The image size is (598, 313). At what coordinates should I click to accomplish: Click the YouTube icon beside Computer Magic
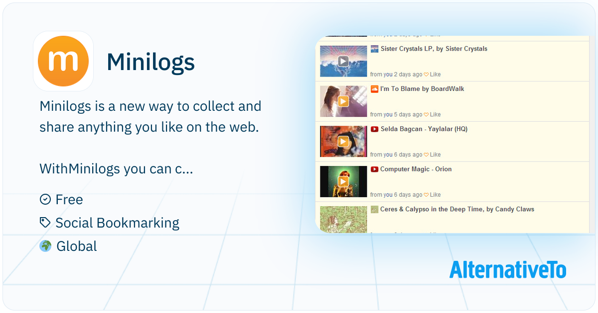click(x=374, y=169)
